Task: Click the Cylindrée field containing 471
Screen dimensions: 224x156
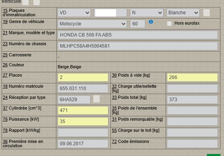Action: click(x=83, y=110)
